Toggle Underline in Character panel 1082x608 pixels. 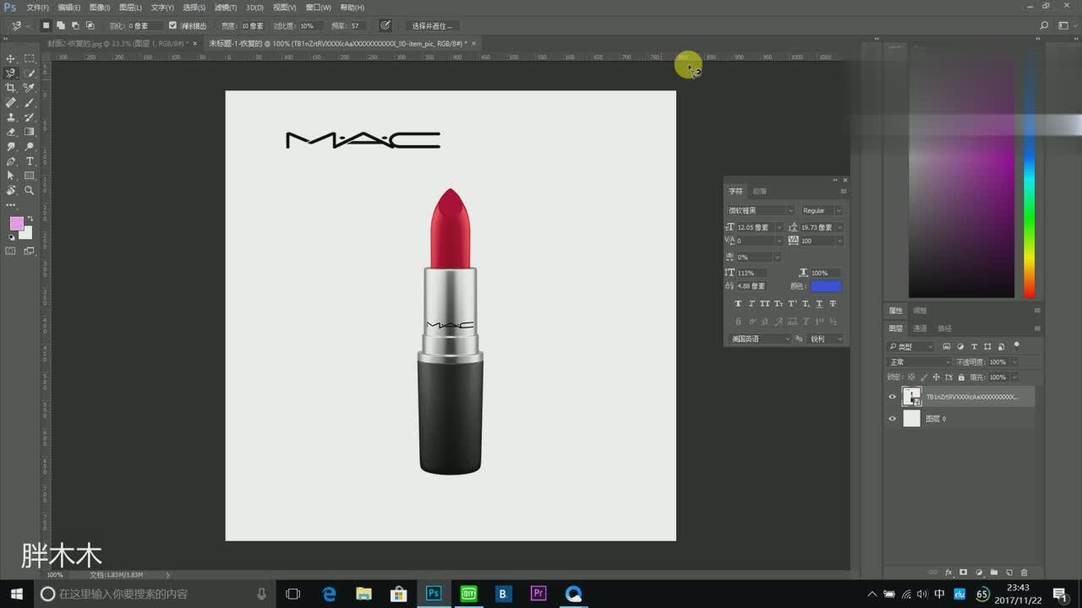tap(819, 304)
